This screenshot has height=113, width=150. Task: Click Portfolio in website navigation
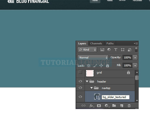click(137, 1)
